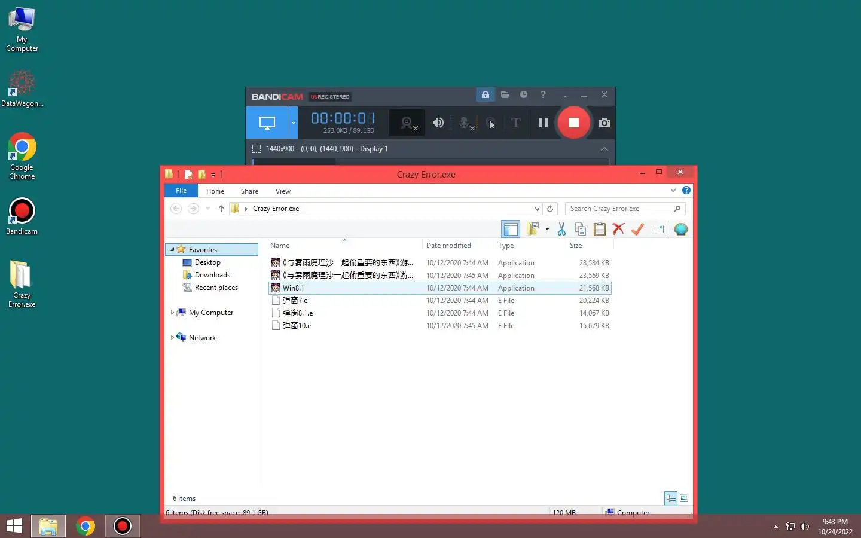
Task: Select the 弹窗8.1.e file
Action: click(x=440, y=313)
